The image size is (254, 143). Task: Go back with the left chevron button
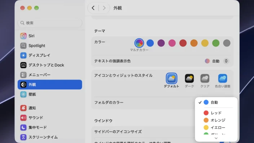pos(93,8)
